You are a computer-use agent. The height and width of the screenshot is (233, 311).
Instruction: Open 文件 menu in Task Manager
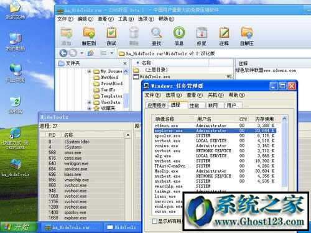pos(152,95)
